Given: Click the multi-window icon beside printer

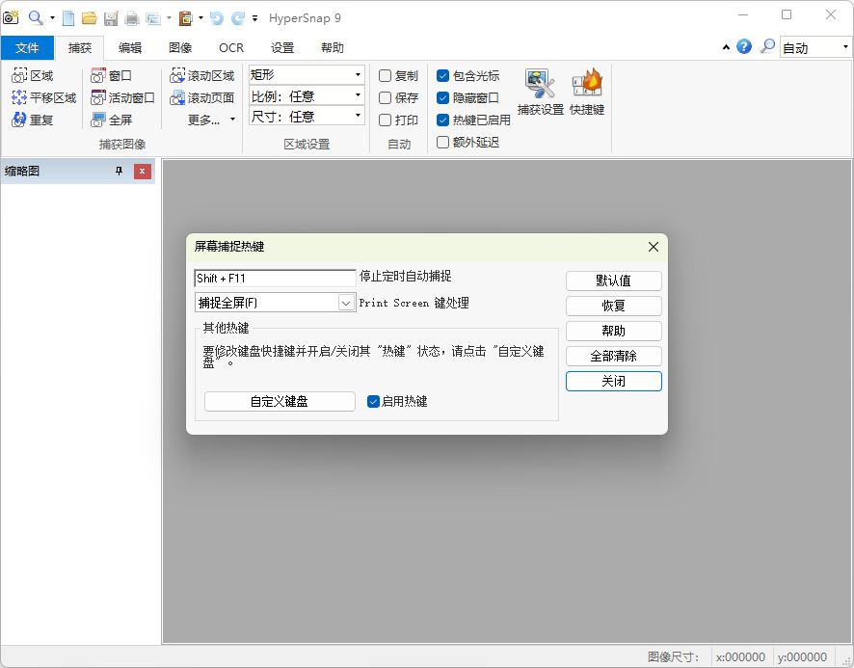Looking at the screenshot, I should click(153, 18).
